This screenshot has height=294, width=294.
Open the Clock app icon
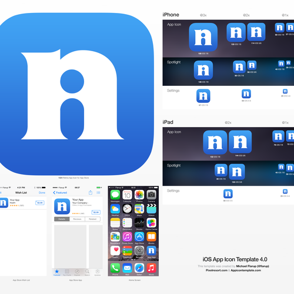[x=127, y=209]
